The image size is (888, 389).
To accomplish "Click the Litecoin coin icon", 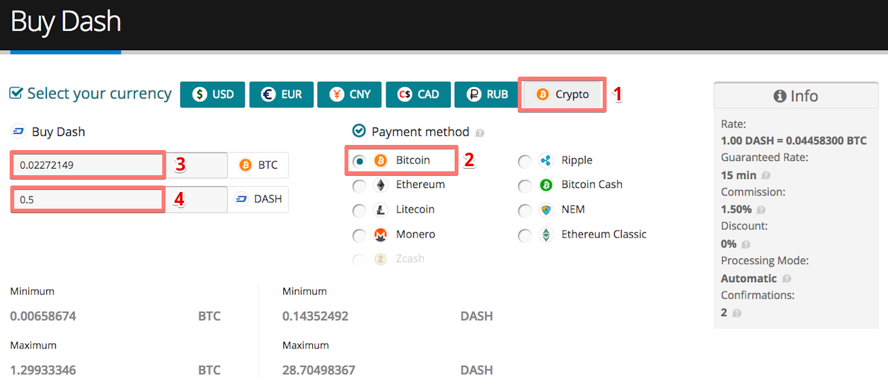I will [x=381, y=210].
